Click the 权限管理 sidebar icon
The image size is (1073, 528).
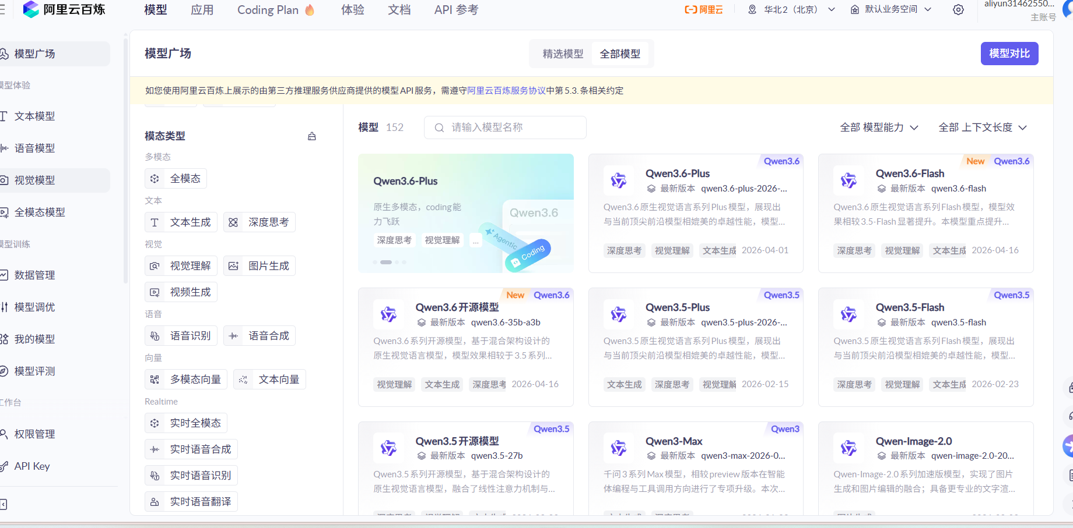[x=3, y=434]
